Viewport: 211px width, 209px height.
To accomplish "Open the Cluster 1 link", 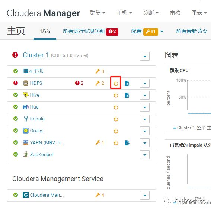I will [36, 55].
